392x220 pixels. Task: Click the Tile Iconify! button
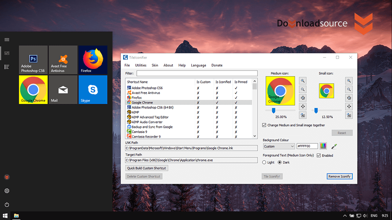[272, 176]
